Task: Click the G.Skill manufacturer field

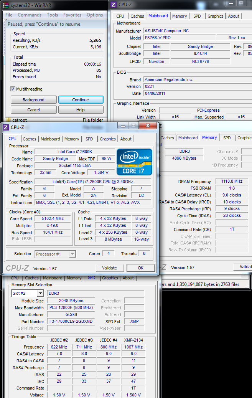Action: pyautogui.click(x=71, y=314)
